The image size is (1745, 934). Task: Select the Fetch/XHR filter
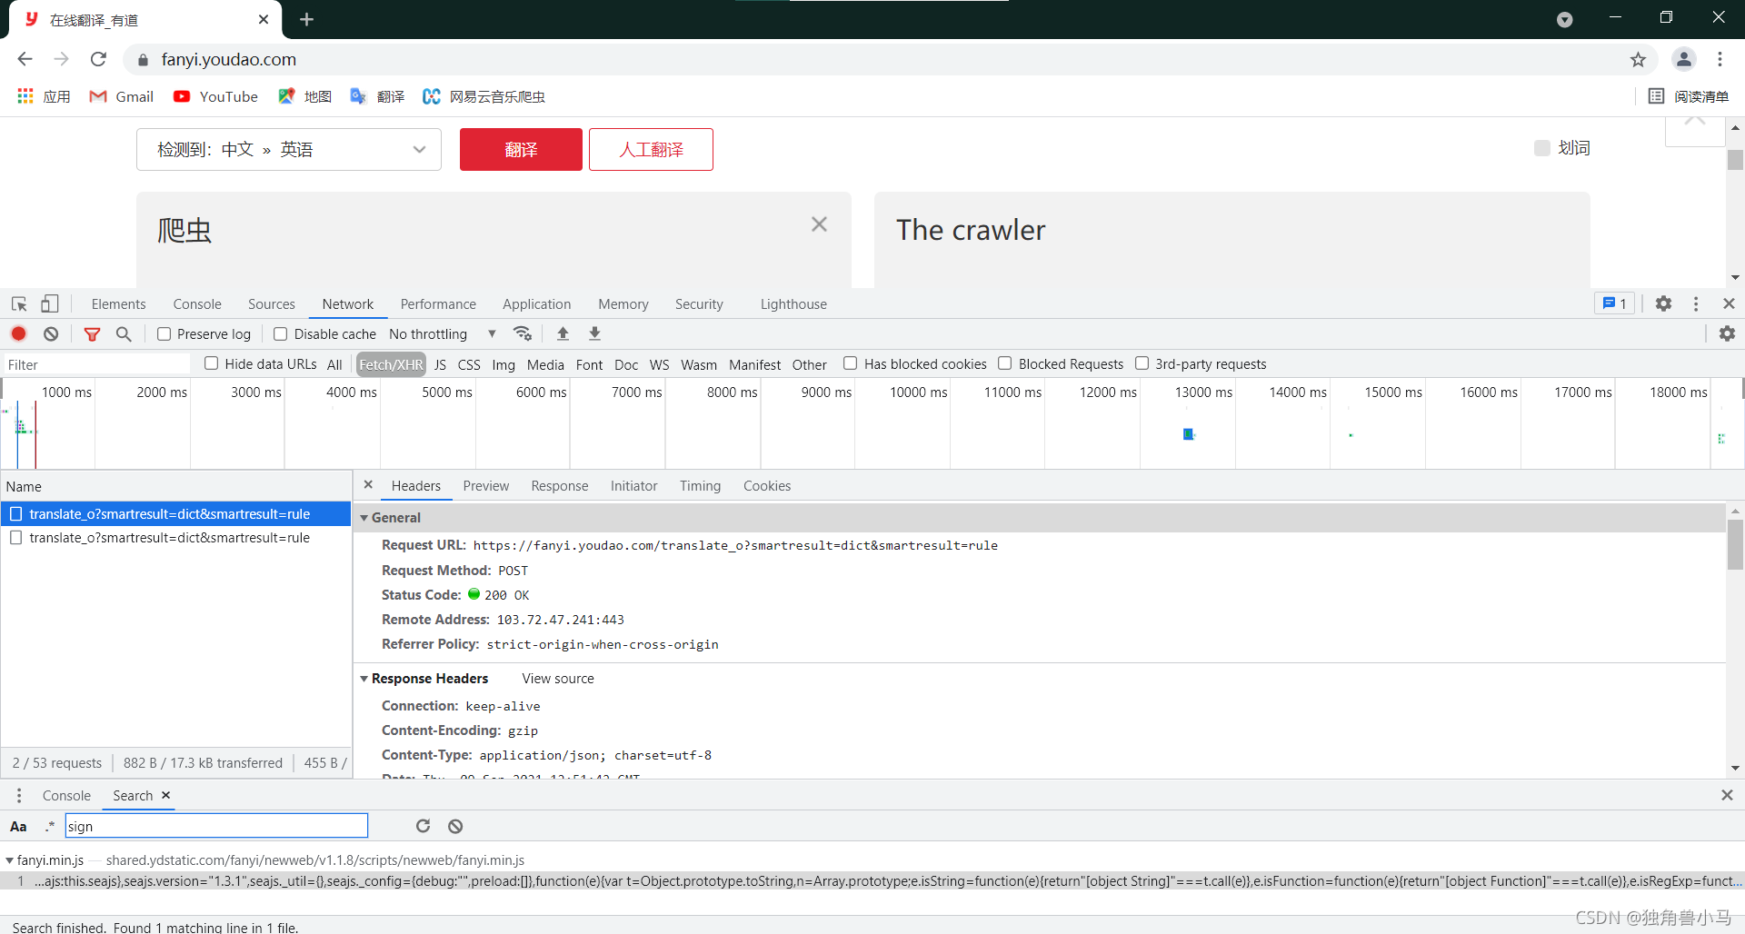coord(391,364)
